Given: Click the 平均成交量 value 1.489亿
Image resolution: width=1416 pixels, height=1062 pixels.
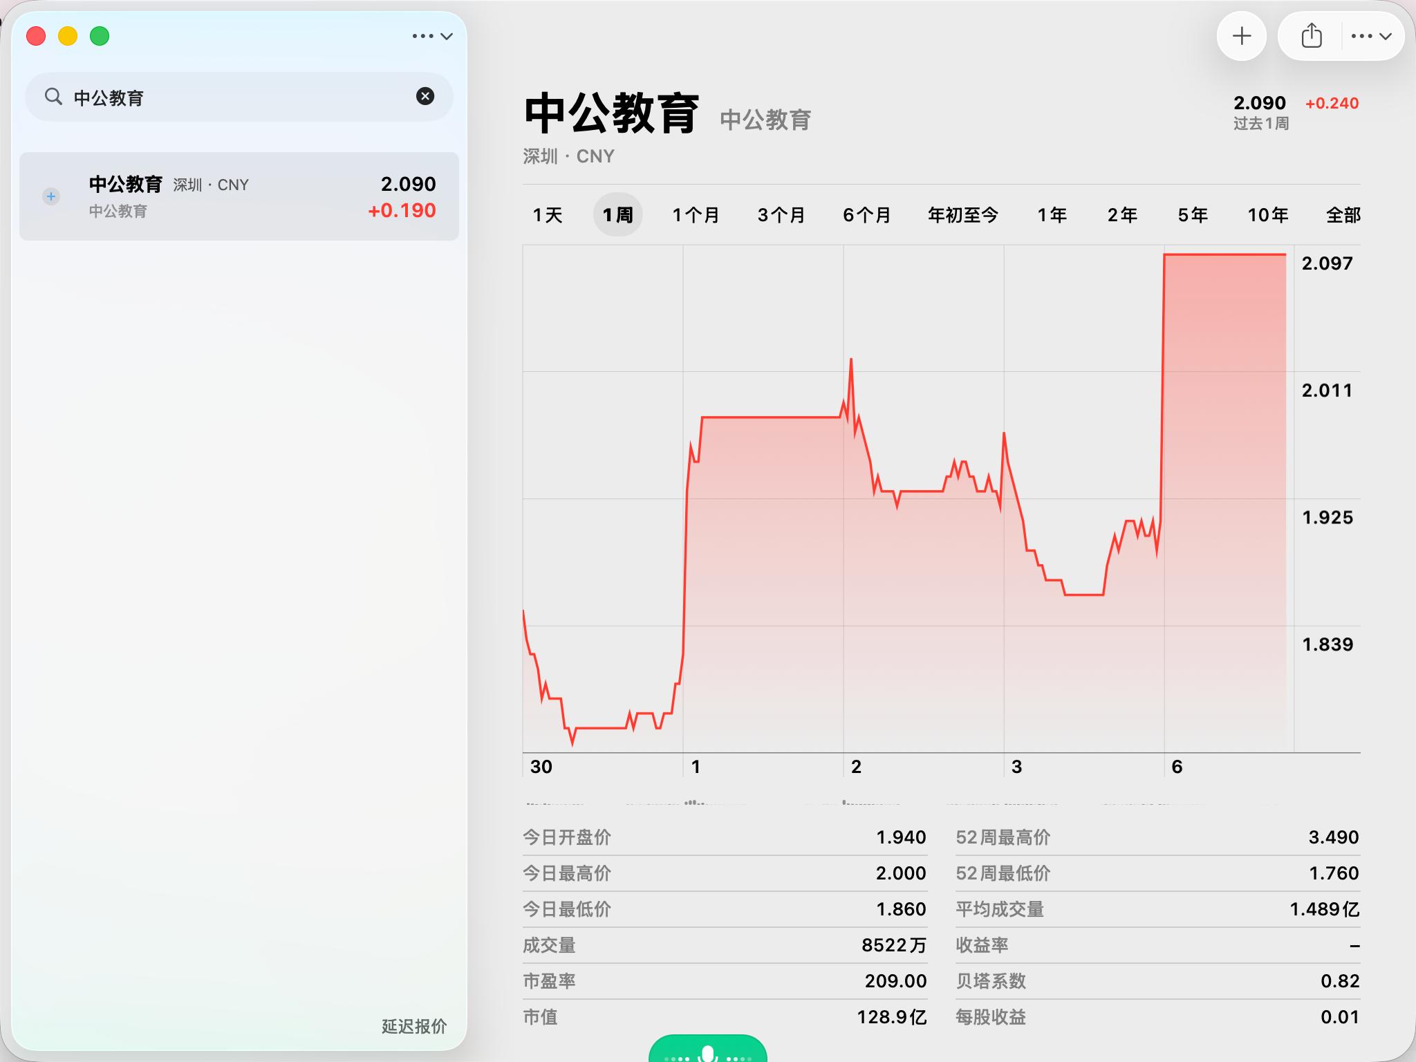Looking at the screenshot, I should pos(1325,909).
